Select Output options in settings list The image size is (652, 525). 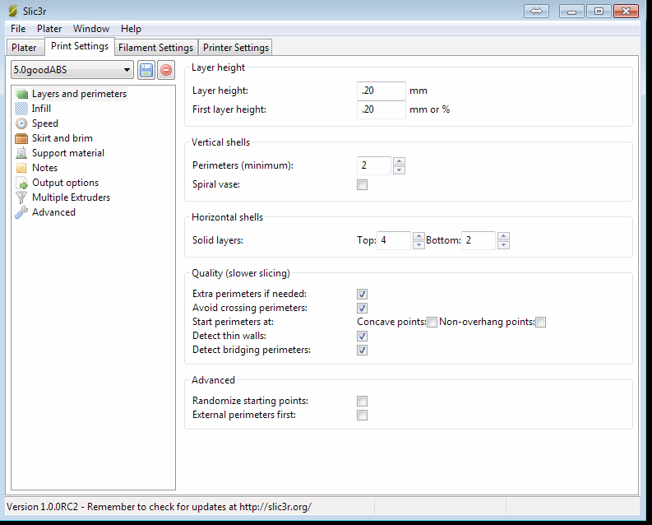65,183
